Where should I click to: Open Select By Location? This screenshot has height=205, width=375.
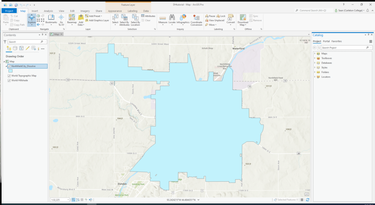click(135, 20)
